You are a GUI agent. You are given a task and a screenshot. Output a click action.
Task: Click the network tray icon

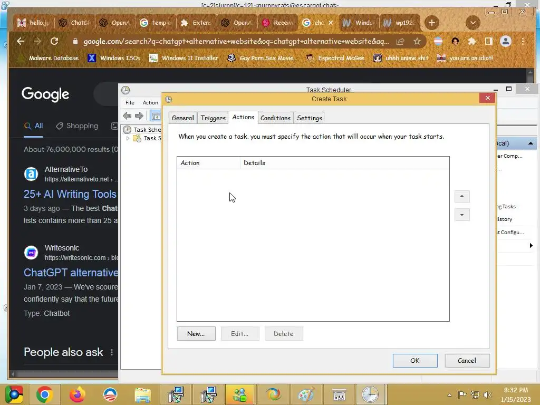pos(475,394)
